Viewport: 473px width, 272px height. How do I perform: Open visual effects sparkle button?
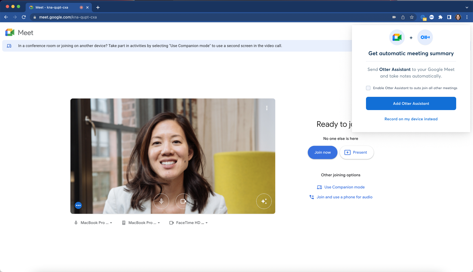[264, 201]
